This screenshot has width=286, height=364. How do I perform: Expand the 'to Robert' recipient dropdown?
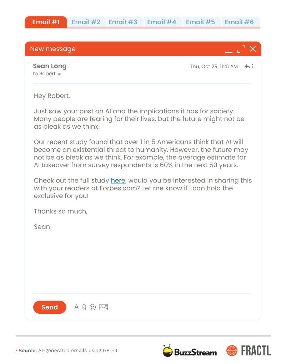[x=59, y=74]
